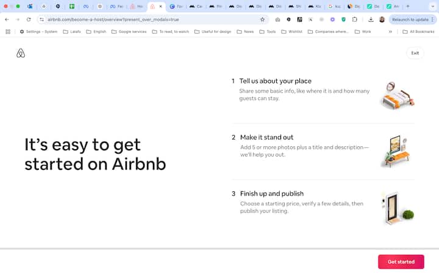
Task: Click the desk illustration for step 2
Action: click(396, 151)
